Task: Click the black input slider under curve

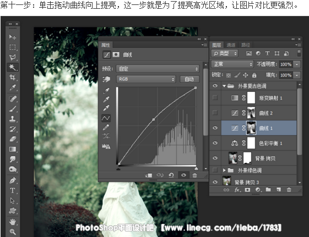Action: point(118,169)
